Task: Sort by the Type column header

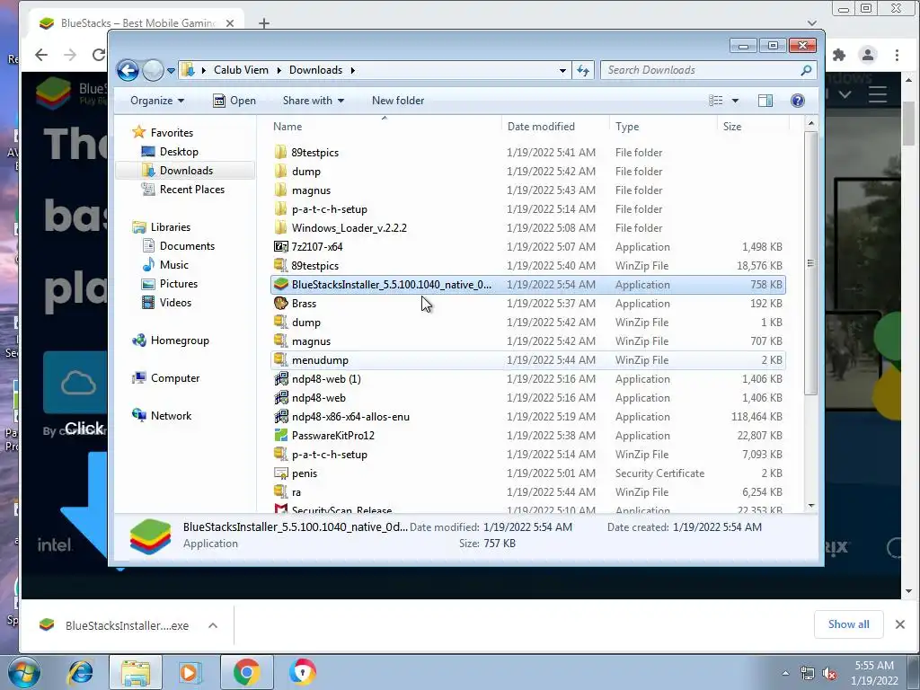Action: (663, 126)
